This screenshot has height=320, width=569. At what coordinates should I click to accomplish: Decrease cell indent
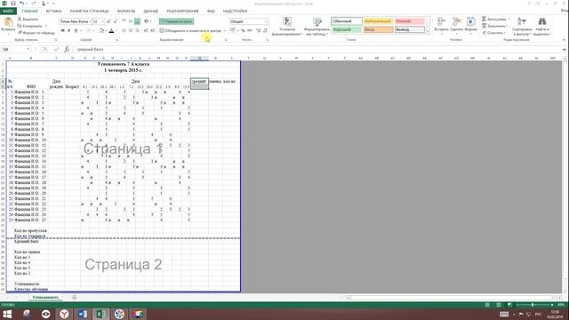(x=146, y=30)
